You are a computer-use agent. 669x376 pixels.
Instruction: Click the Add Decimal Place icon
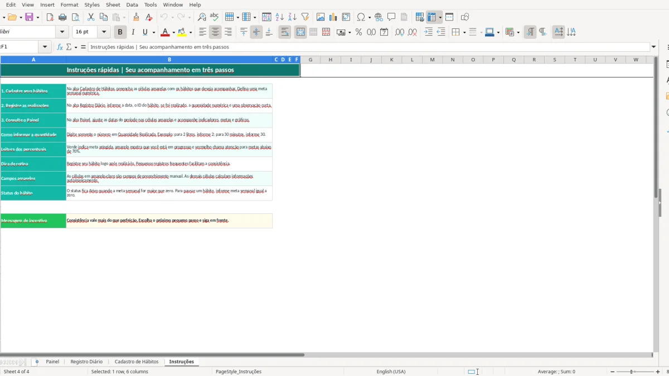pos(400,32)
